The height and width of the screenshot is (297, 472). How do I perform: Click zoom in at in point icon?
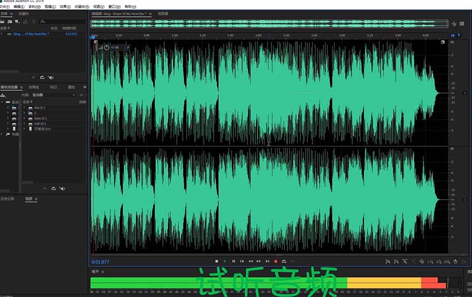click(x=431, y=262)
